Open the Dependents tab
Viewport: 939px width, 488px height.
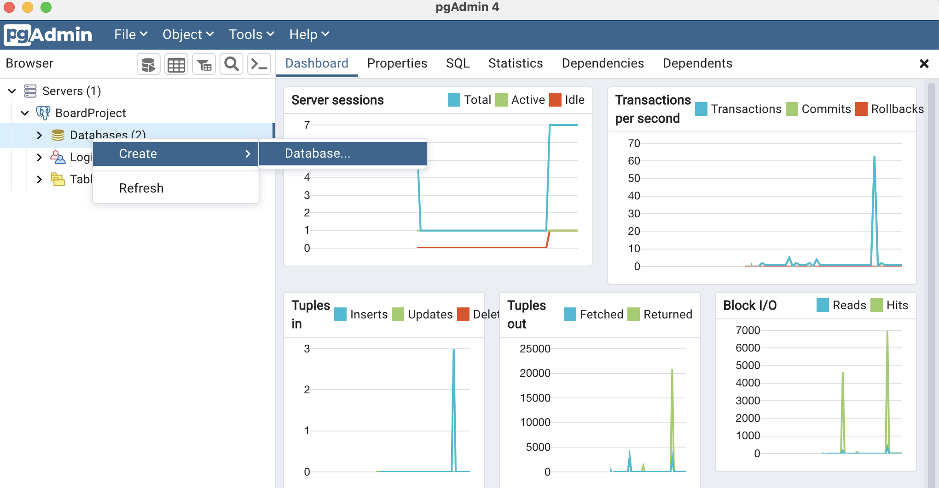697,63
